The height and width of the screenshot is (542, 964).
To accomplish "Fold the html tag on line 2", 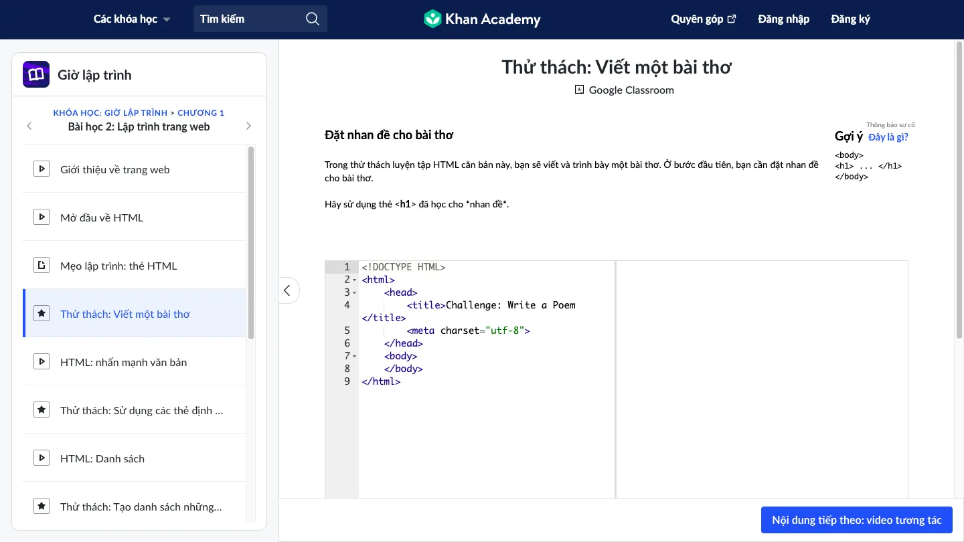I will click(354, 280).
